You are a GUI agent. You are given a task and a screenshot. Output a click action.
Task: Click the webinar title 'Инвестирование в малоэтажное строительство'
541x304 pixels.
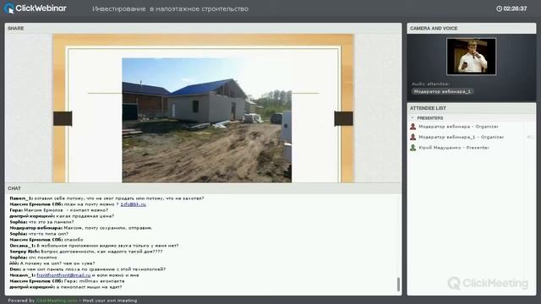point(170,9)
